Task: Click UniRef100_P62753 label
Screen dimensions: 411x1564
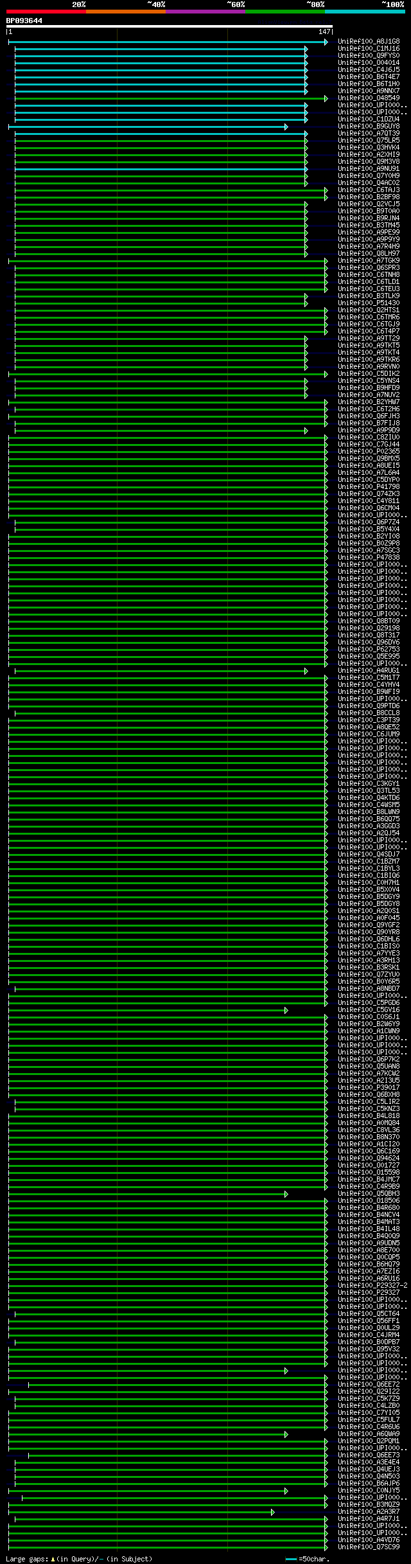Action: point(369,650)
